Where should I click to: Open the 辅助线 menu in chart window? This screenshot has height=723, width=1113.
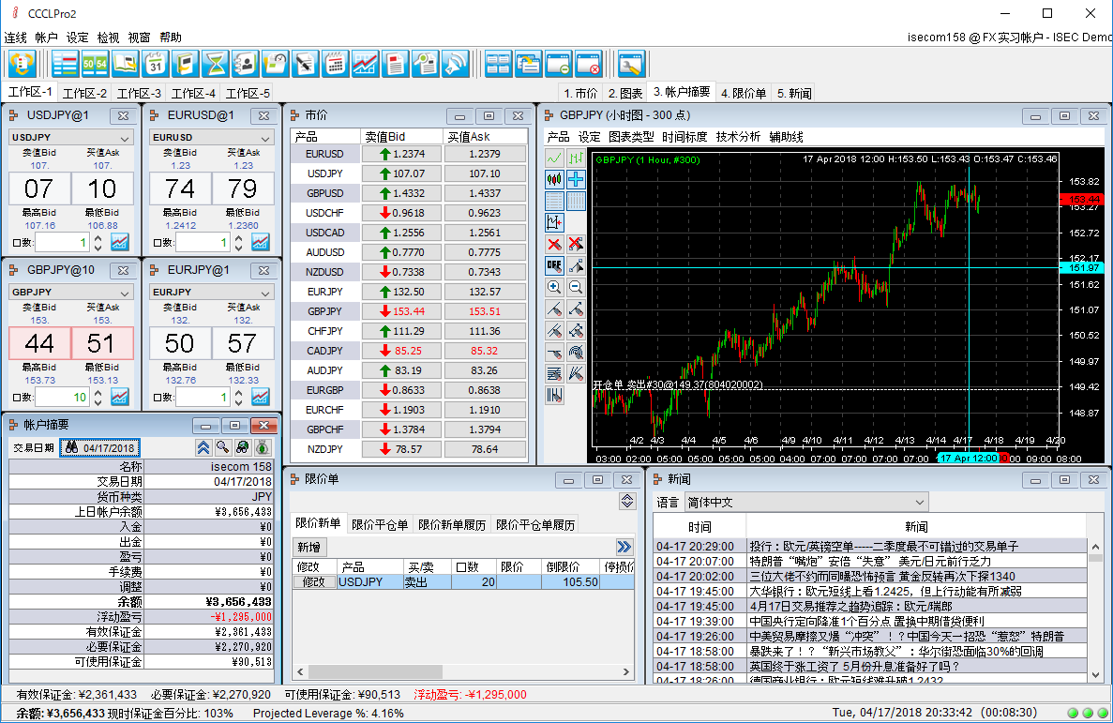pos(787,136)
